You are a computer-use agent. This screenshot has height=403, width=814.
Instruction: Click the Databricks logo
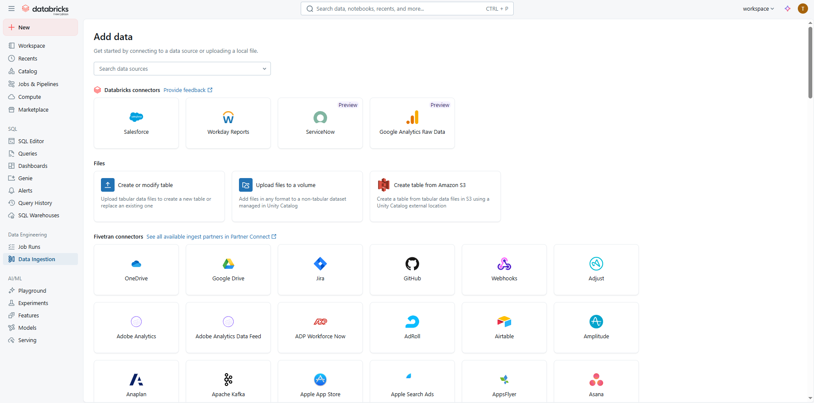[x=45, y=9]
